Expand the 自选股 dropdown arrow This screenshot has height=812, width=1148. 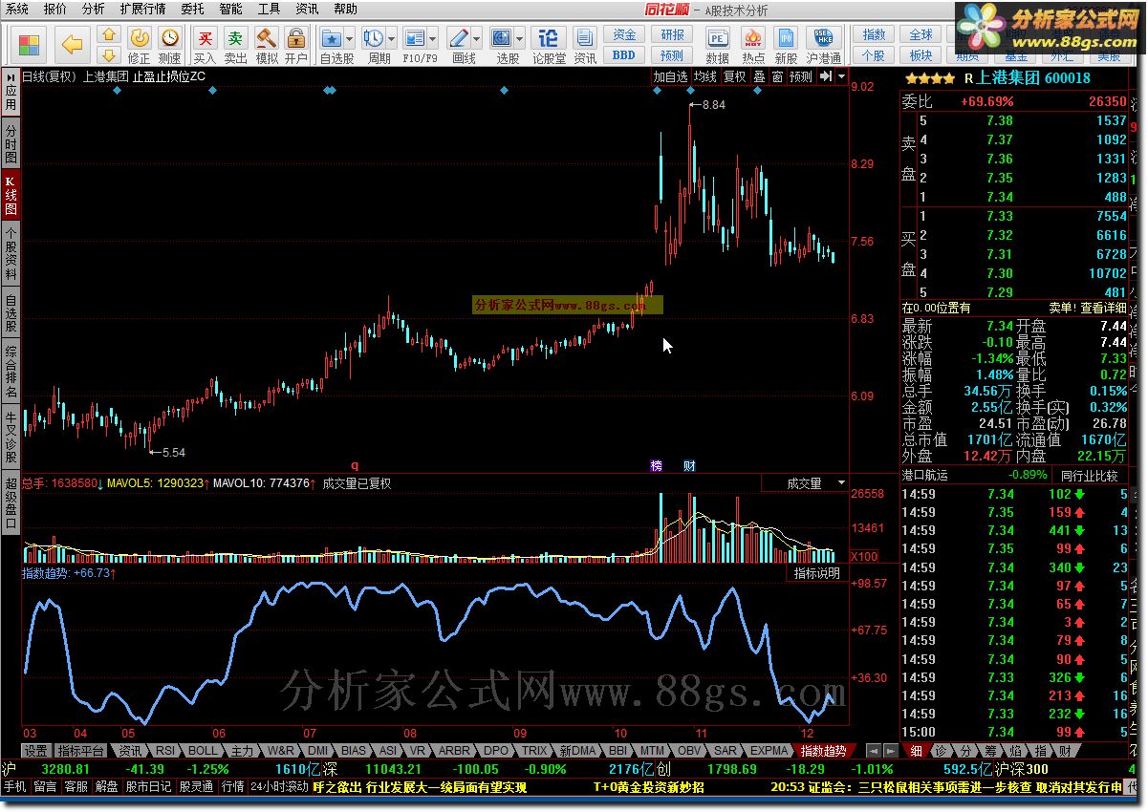(x=350, y=39)
